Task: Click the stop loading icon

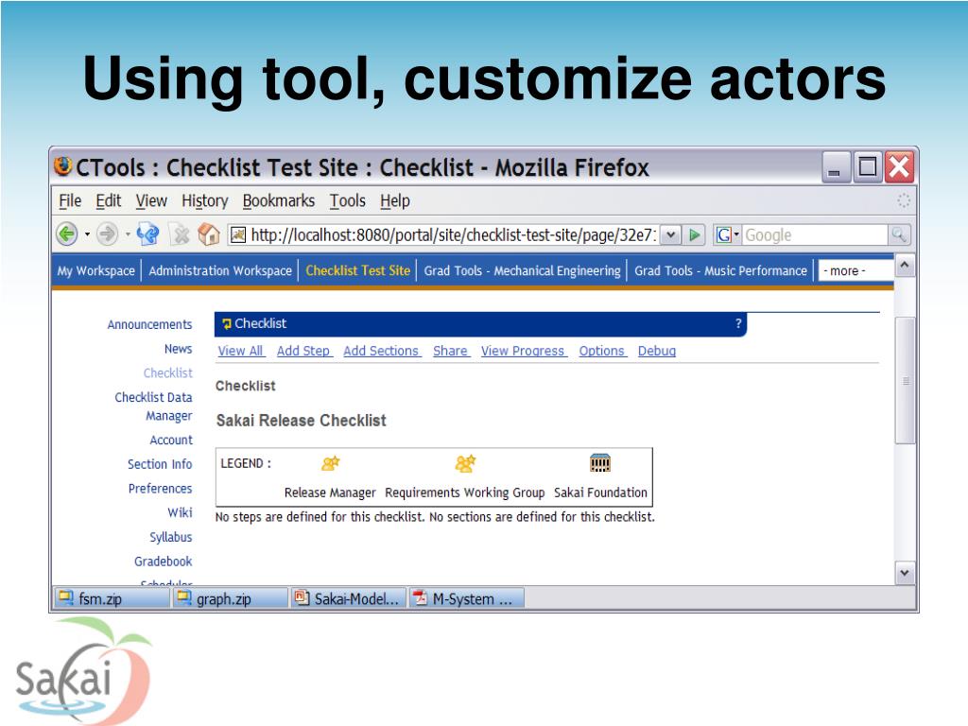Action: click(181, 234)
